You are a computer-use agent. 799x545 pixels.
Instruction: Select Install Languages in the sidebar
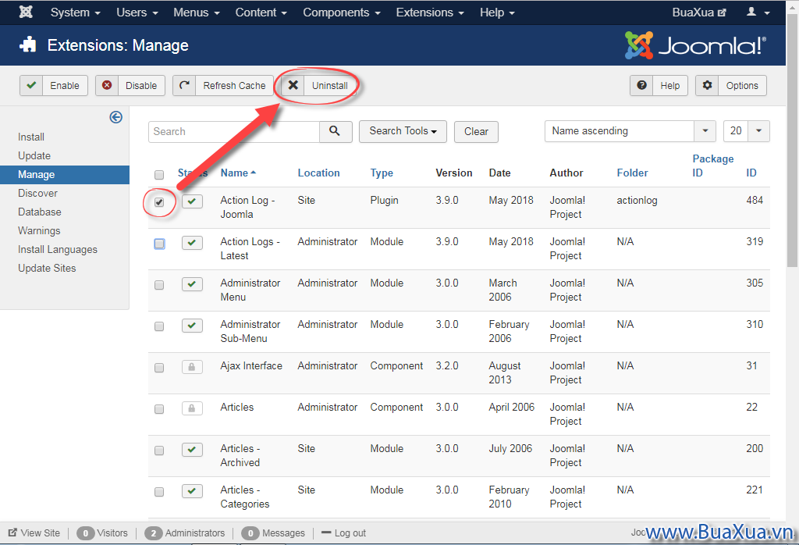(58, 249)
